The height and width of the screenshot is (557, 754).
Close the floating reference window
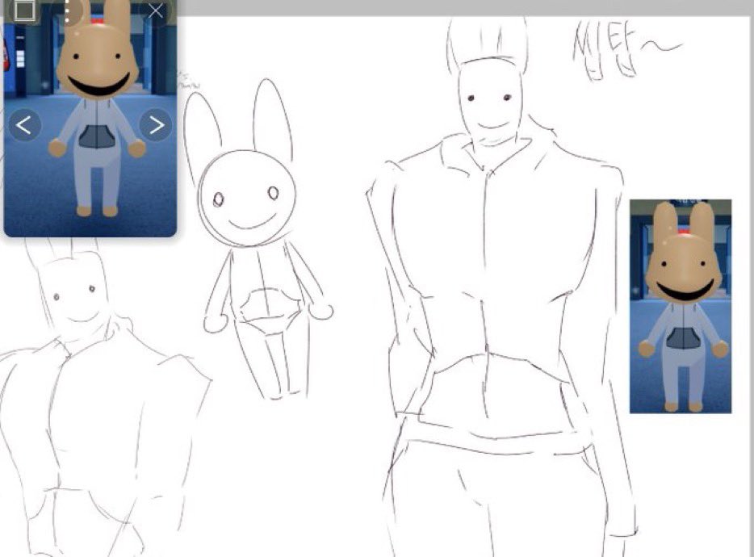pyautogui.click(x=155, y=10)
